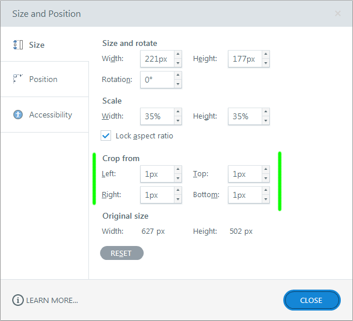Switch to the Position tab
Viewport: 353px width, 321px height.
[44, 79]
